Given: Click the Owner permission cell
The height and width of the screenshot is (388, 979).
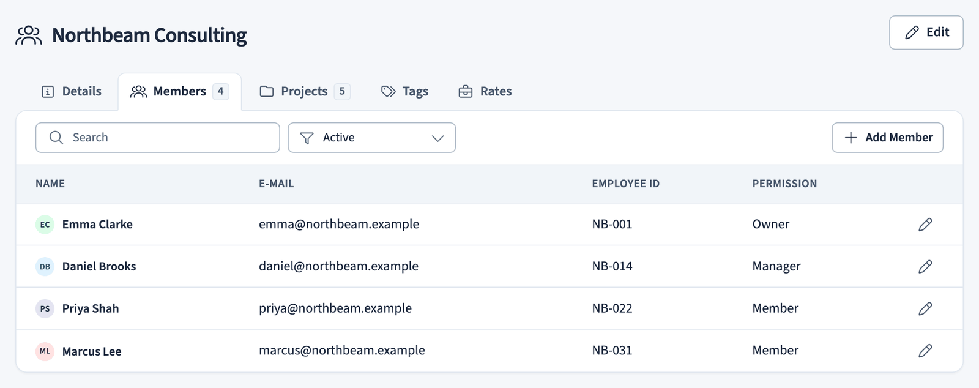Looking at the screenshot, I should [770, 224].
